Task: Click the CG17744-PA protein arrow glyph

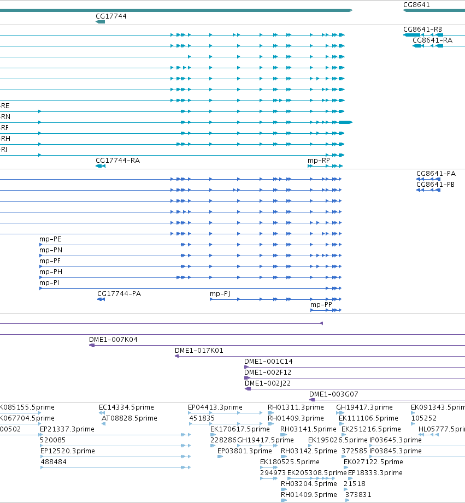Action: [x=101, y=299]
